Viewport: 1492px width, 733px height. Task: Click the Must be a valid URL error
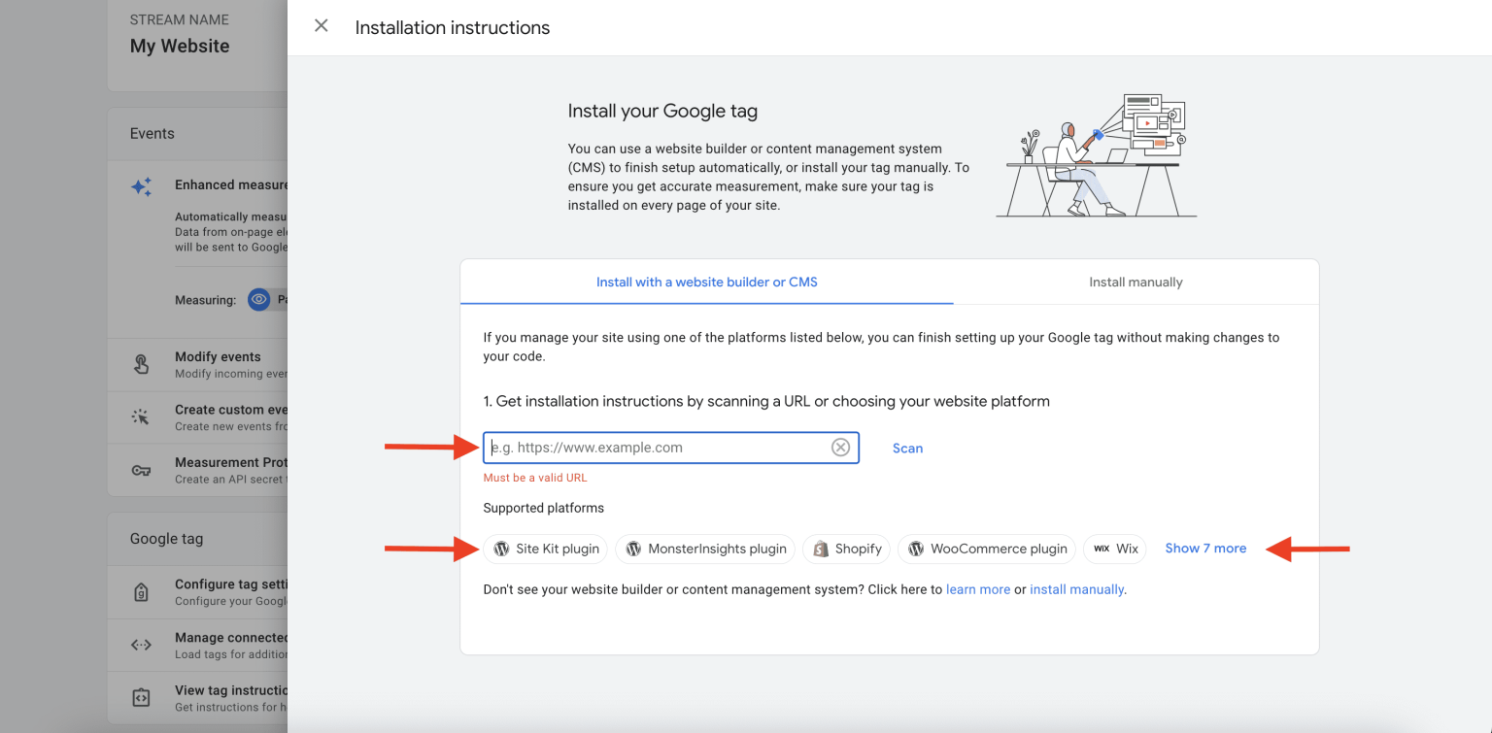pos(535,478)
